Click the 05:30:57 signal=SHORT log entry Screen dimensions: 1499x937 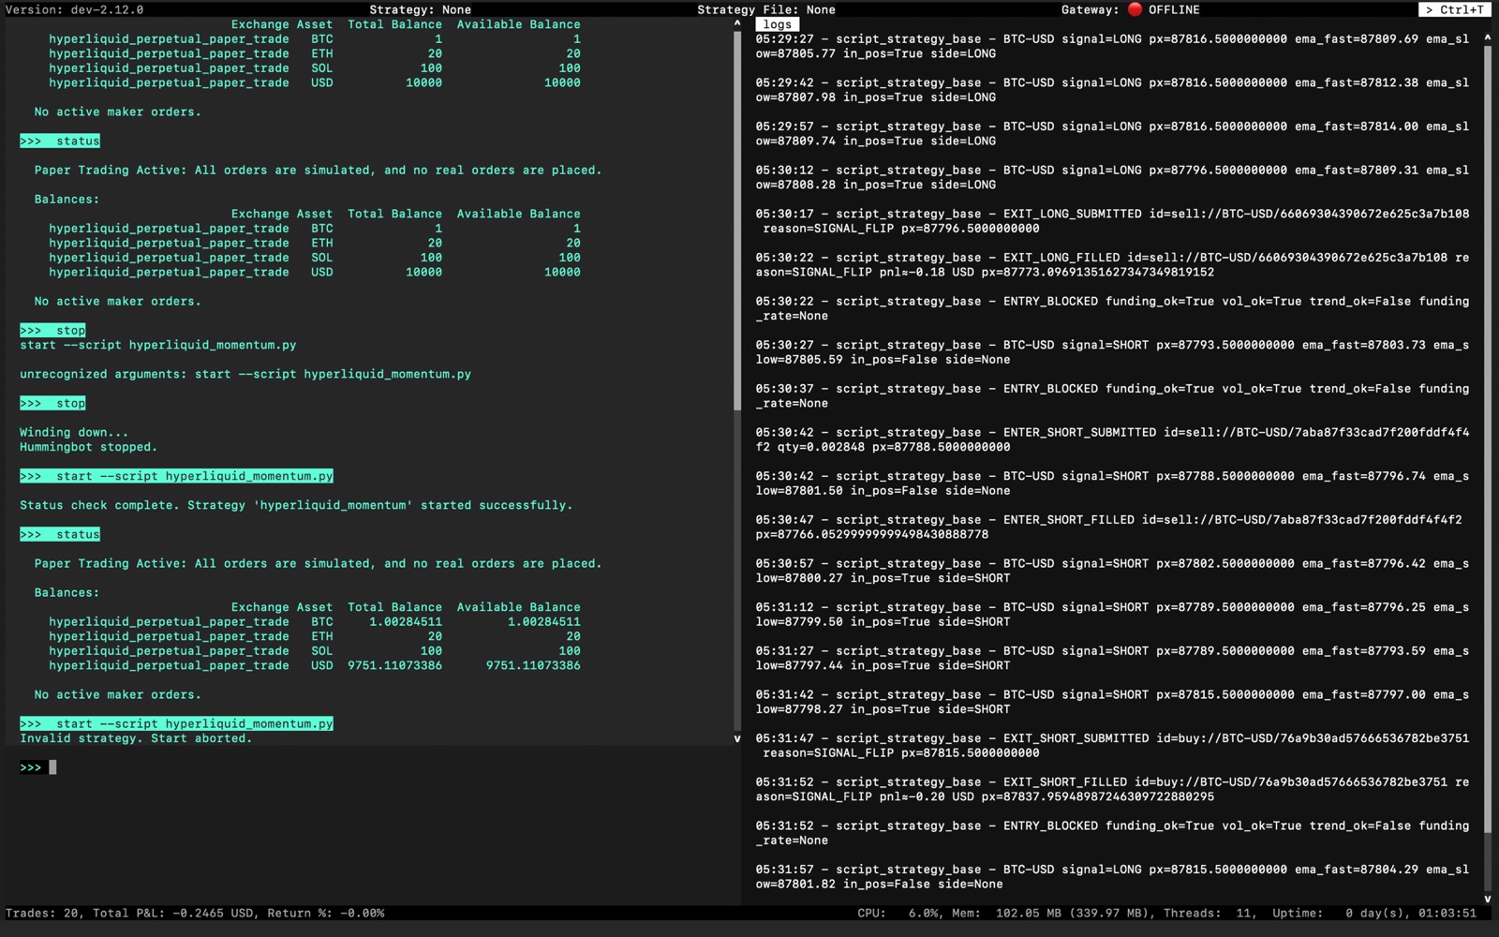coord(1112,571)
